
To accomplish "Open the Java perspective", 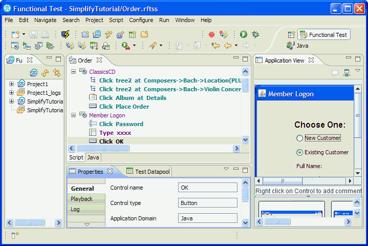I will click(x=297, y=46).
